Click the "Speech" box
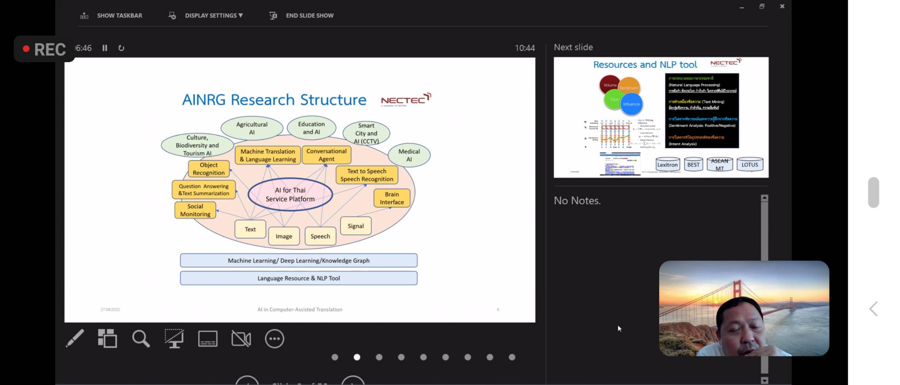This screenshot has width=900, height=385. click(x=320, y=236)
